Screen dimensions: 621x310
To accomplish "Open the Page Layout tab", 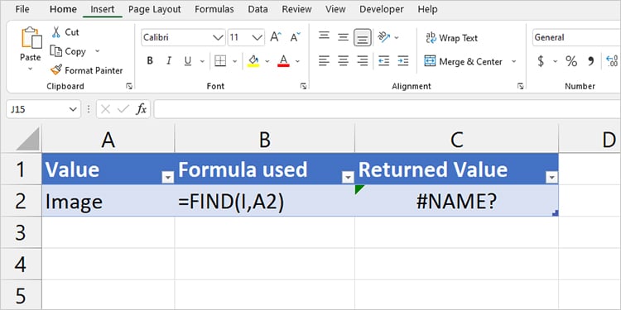I will tap(155, 9).
